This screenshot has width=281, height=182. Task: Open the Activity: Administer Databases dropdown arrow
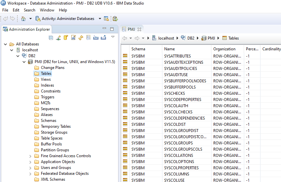[x=100, y=19]
